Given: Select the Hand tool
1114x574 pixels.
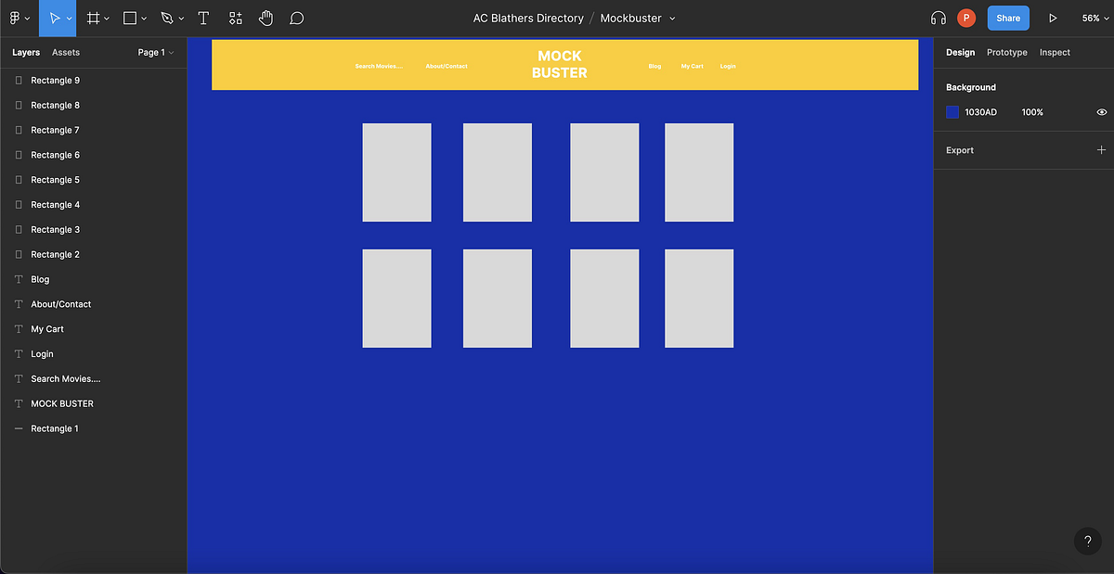Looking at the screenshot, I should [266, 18].
